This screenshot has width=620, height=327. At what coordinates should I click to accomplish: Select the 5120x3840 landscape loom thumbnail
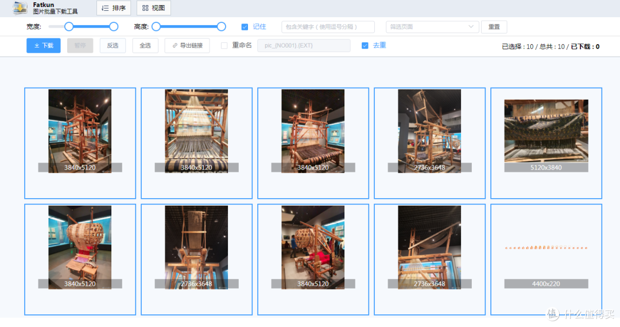(x=546, y=131)
